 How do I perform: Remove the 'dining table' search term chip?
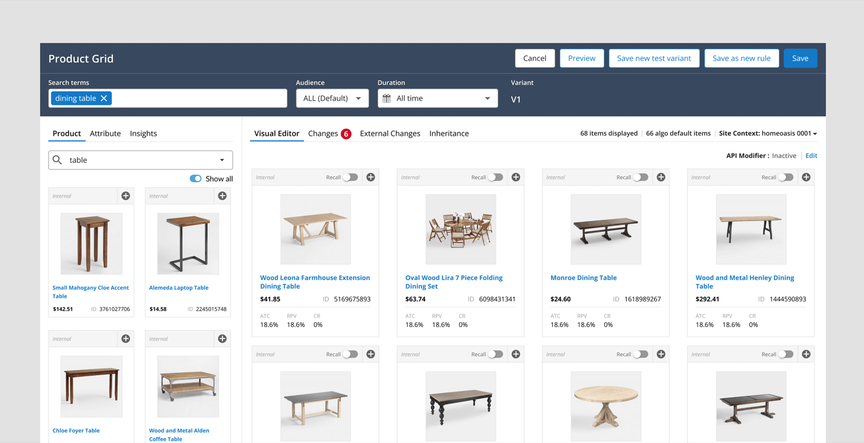coord(104,98)
